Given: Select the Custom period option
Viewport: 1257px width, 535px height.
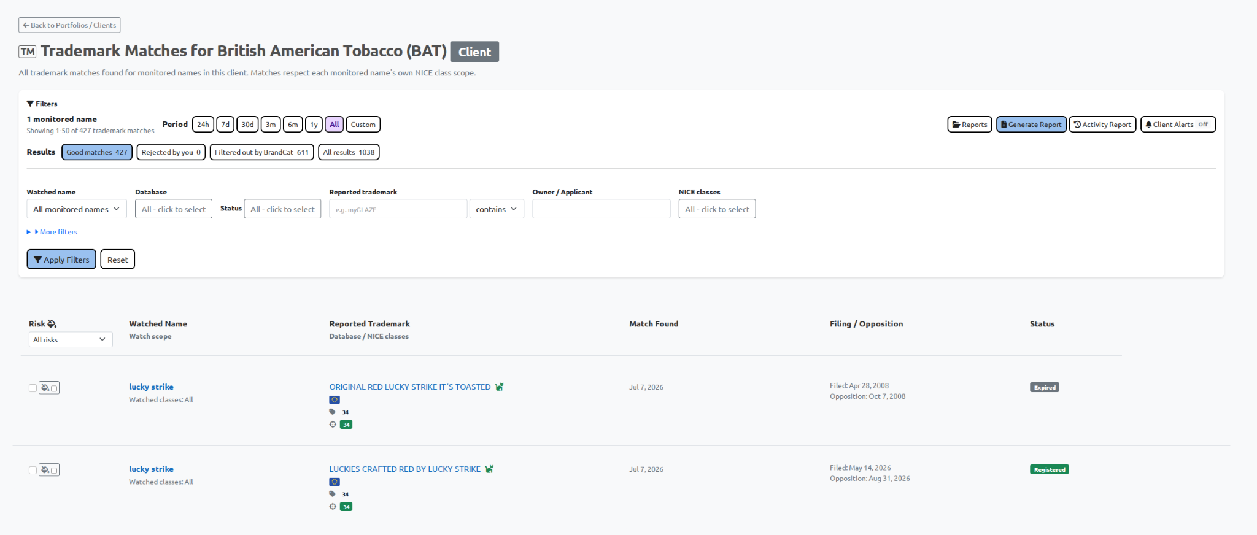Looking at the screenshot, I should pyautogui.click(x=363, y=125).
